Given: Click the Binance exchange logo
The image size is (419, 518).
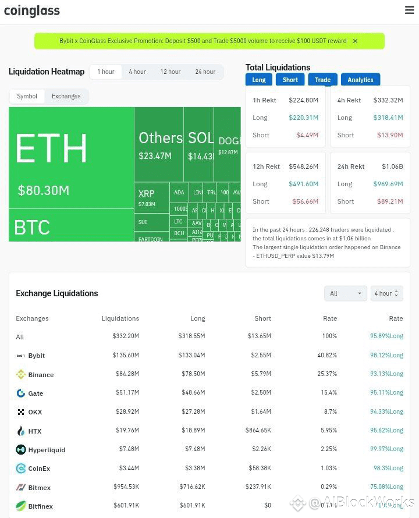Looking at the screenshot, I should pyautogui.click(x=21, y=374).
